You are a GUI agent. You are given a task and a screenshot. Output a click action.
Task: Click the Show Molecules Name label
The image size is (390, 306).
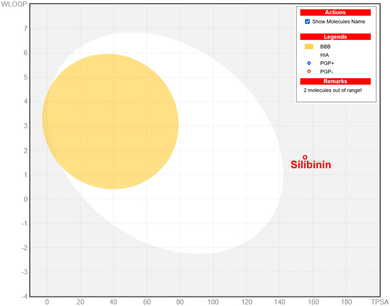click(x=339, y=22)
